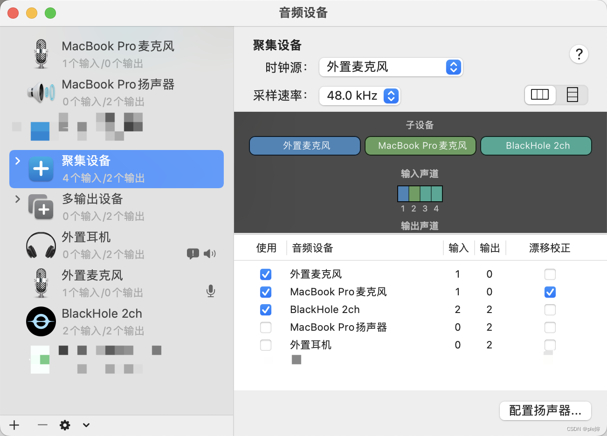The height and width of the screenshot is (436, 607).
Task: Click 外置耳机 name in the device table
Action: coord(311,345)
